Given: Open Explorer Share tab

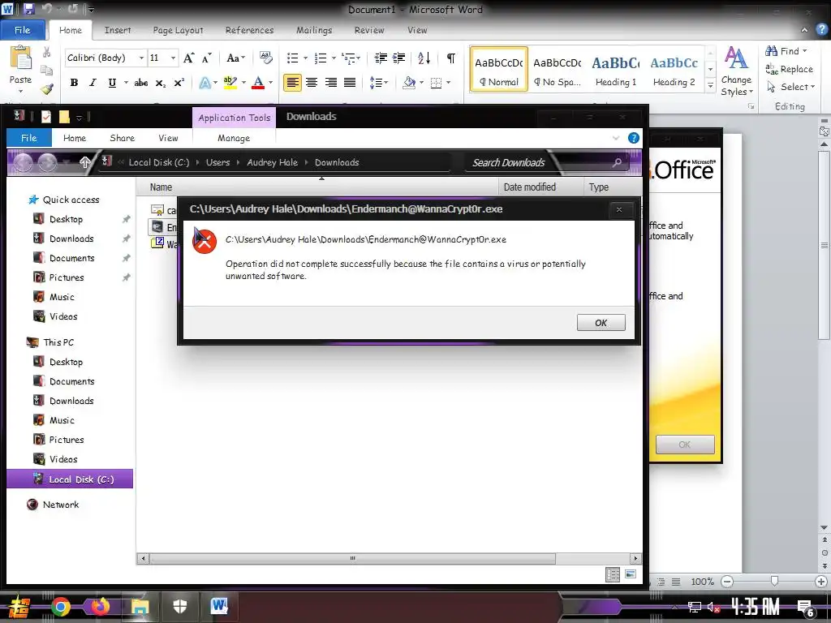Looking at the screenshot, I should pos(122,138).
